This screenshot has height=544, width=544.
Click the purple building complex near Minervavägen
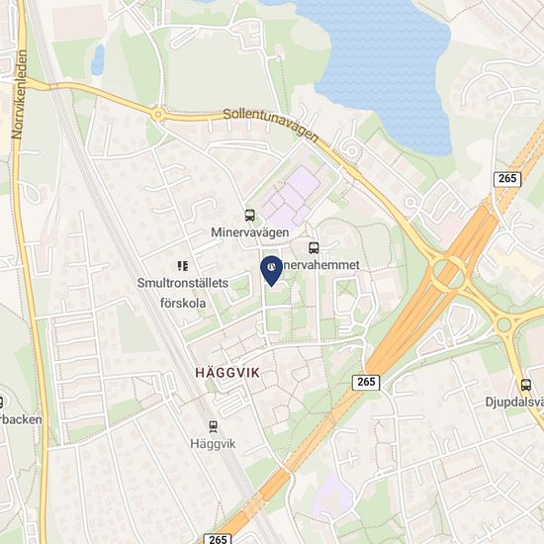click(x=293, y=198)
